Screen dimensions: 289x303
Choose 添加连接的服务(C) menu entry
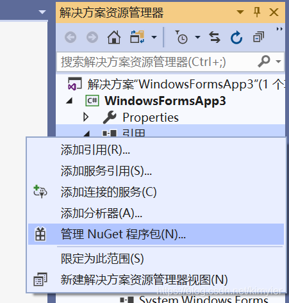(156, 192)
